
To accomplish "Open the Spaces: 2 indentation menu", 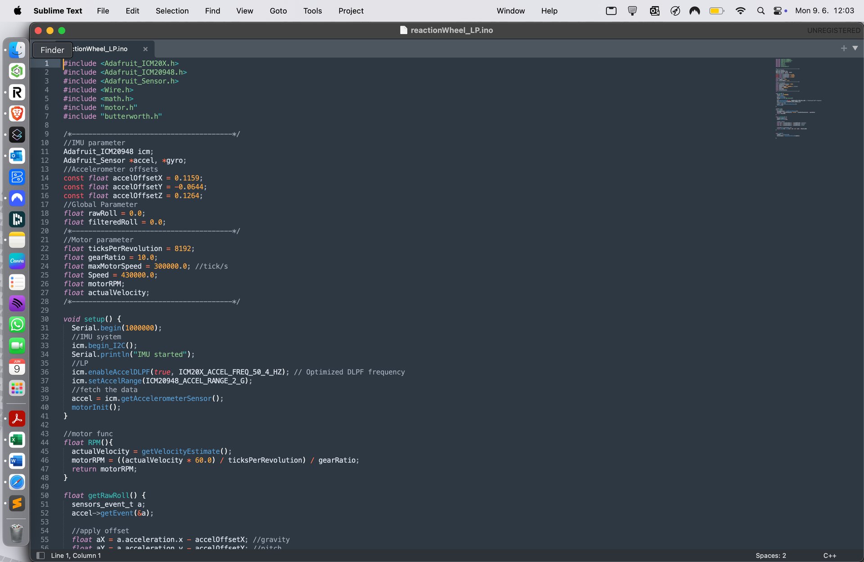I will 771,556.
